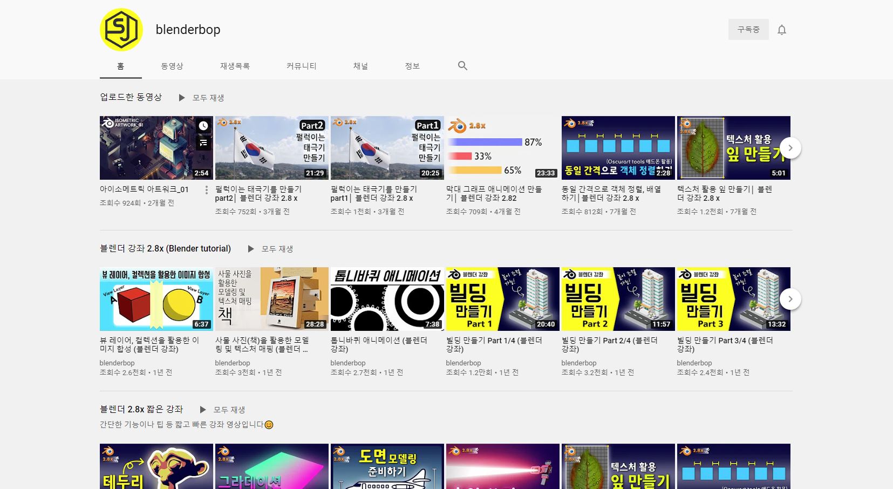Open the 커뮤니티 tab
893x489 pixels.
tap(301, 66)
